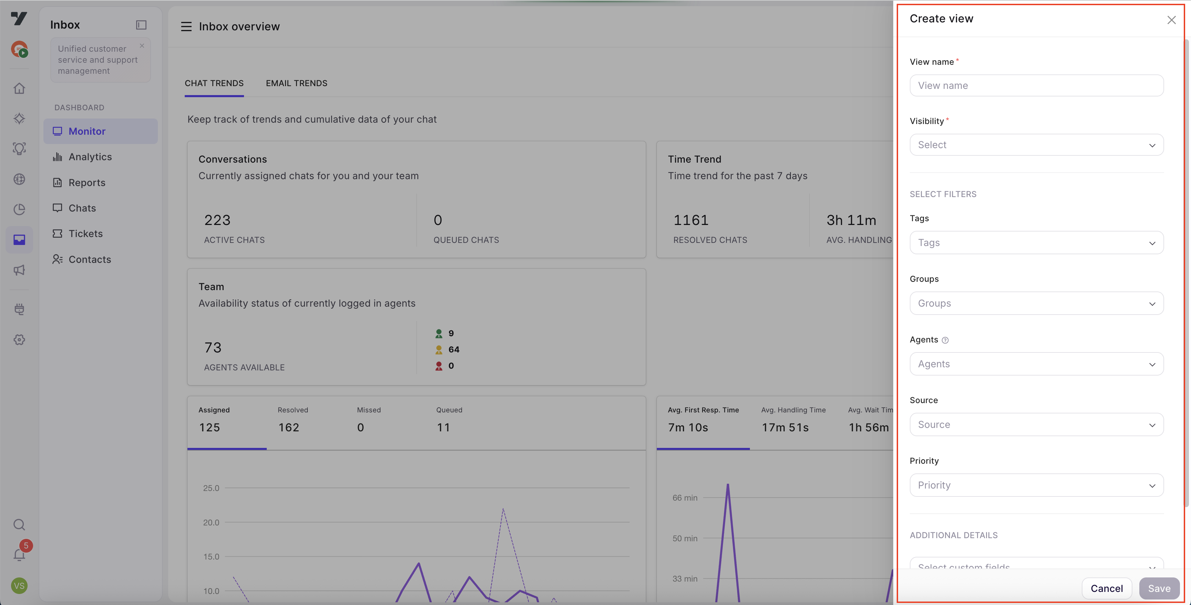Open the megaphone campaigns icon in rail
Image resolution: width=1191 pixels, height=605 pixels.
[19, 270]
